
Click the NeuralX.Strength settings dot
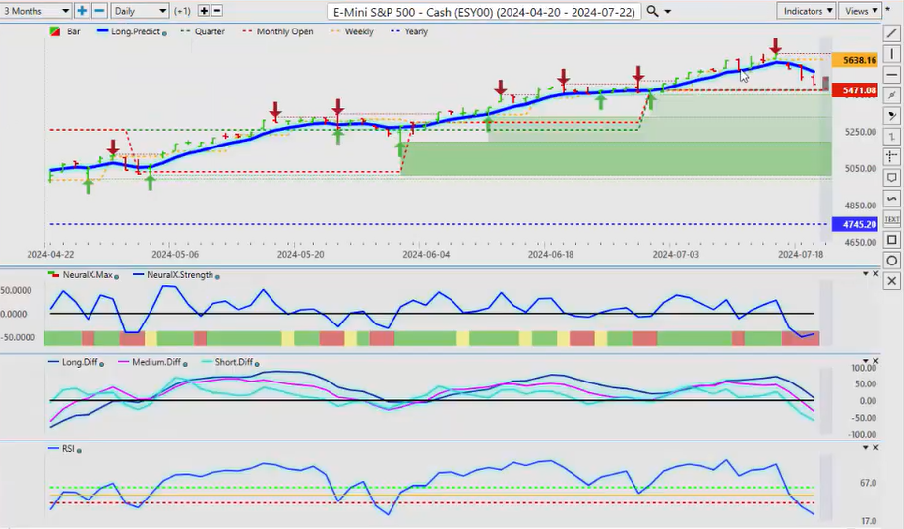point(217,277)
